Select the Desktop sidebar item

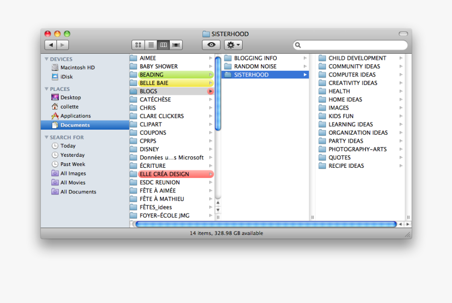70,97
